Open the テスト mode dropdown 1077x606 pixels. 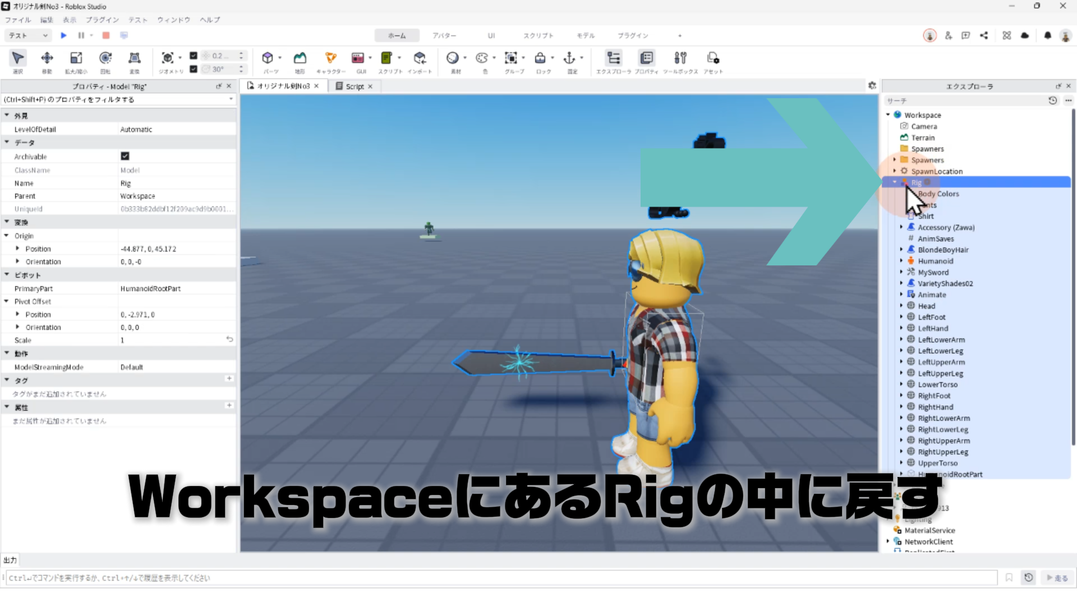[x=29, y=35]
